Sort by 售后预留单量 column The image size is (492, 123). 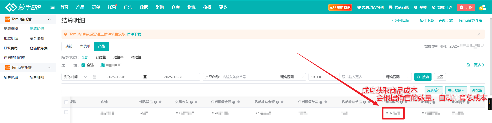326,102
